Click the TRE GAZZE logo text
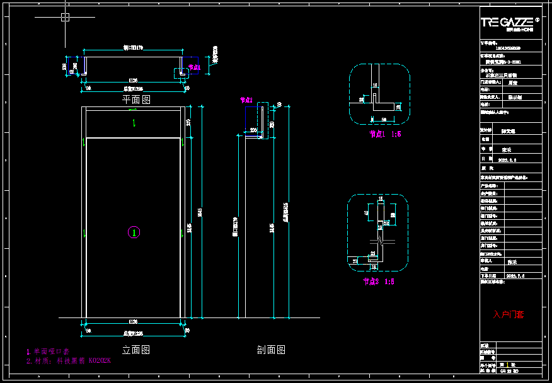This screenshot has width=552, height=383. coord(507,23)
